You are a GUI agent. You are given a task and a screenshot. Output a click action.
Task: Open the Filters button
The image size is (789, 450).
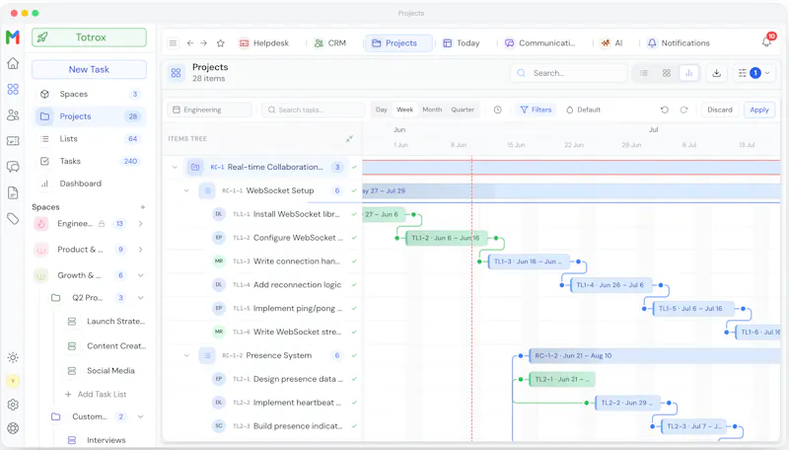(x=536, y=110)
